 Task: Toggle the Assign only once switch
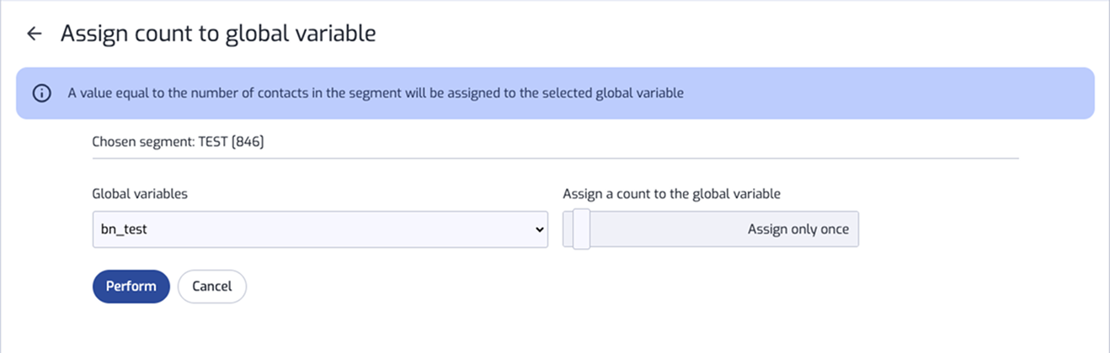point(711,229)
